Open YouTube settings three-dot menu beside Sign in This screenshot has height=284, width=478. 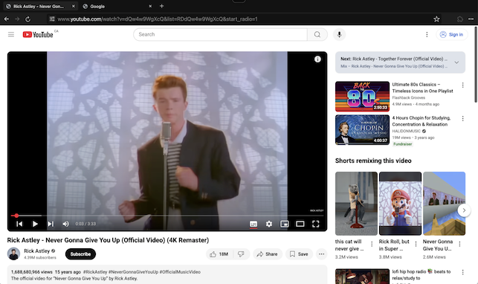point(427,34)
